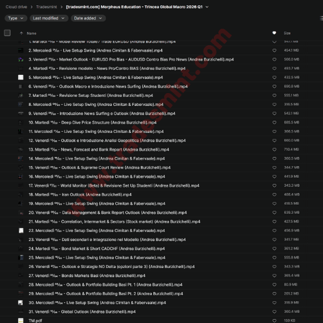323x323 pixels.
Task: Click favorites heart column header icon
Action: coord(274,33)
